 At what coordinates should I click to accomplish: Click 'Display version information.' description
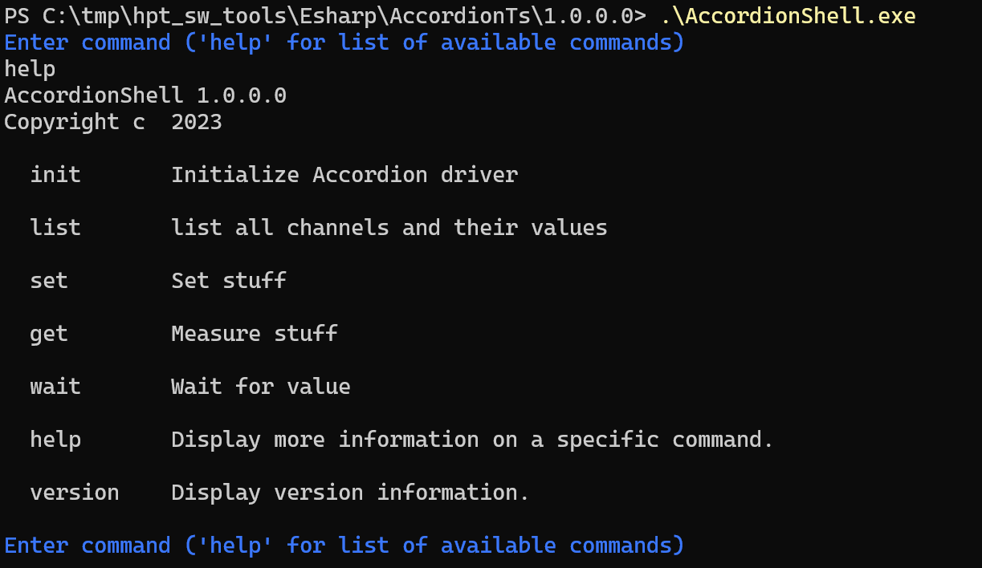(x=351, y=493)
